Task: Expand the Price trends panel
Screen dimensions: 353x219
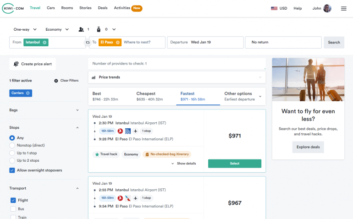Action: click(176, 77)
